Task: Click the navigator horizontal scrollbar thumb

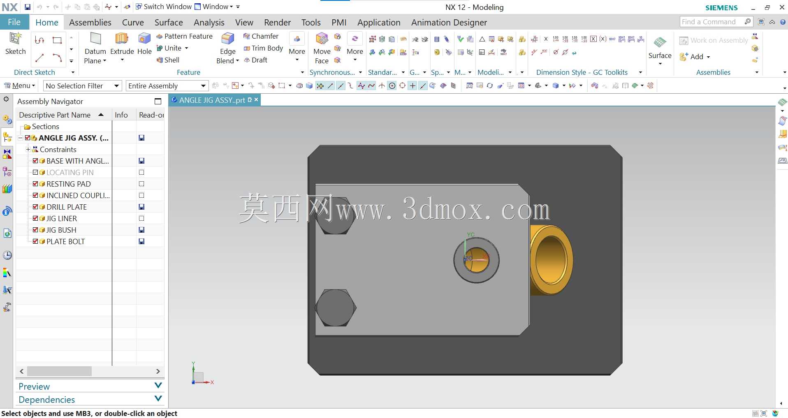Action: click(59, 371)
